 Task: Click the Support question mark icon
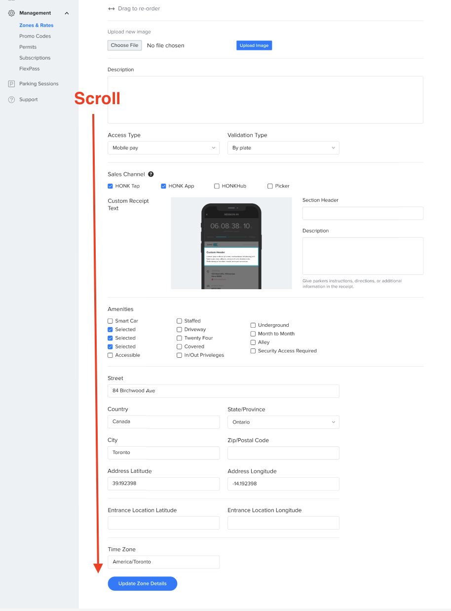click(x=11, y=100)
